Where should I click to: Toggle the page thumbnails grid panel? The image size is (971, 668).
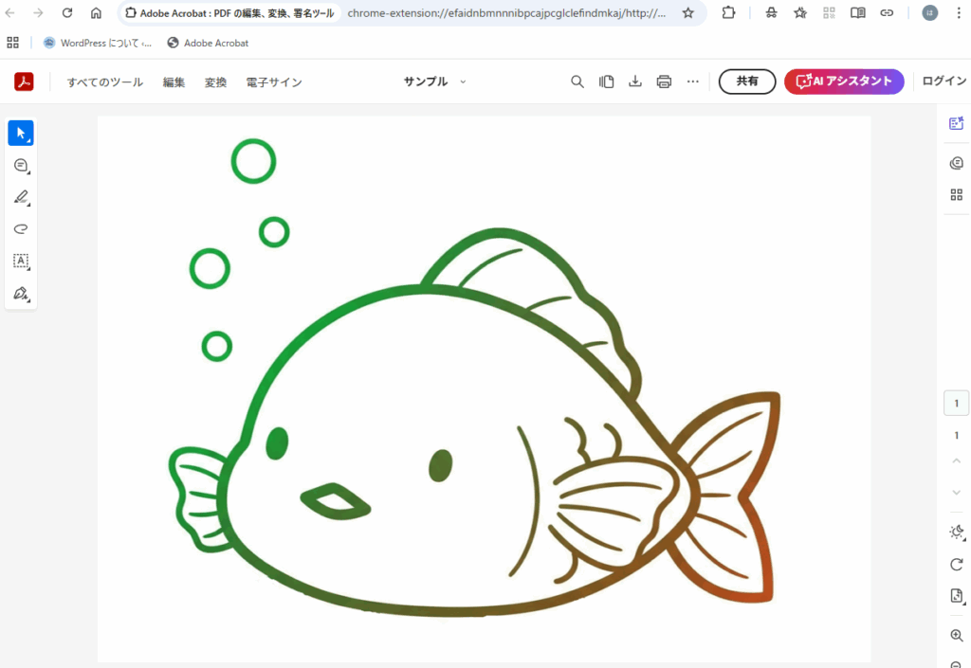(956, 194)
